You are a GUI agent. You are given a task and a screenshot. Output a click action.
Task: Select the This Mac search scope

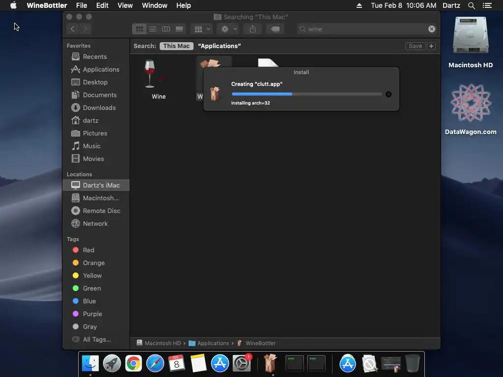point(176,46)
